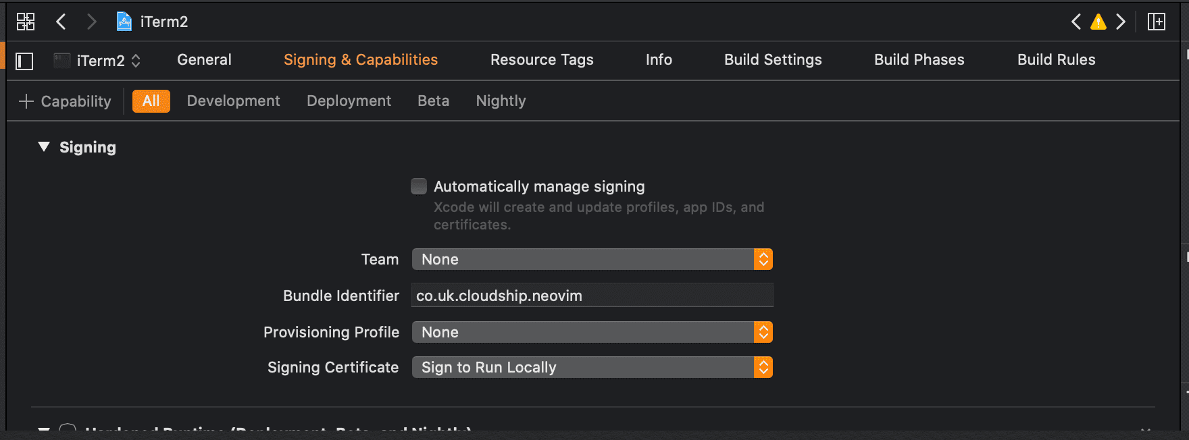The width and height of the screenshot is (1189, 440).
Task: Open the iTerm2 target selector popup
Action: coord(98,61)
